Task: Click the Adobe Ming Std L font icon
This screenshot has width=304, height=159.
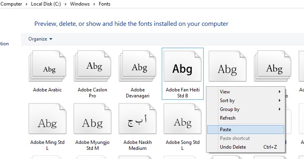Action: tap(47, 122)
